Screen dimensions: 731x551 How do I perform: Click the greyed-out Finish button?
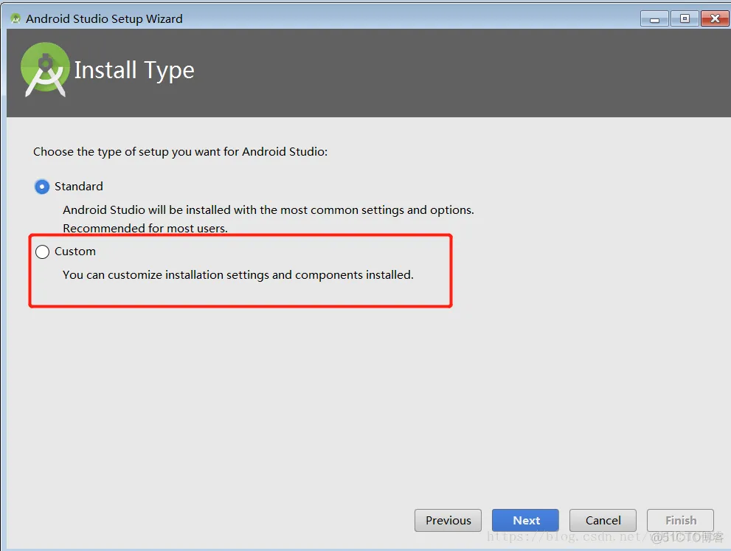point(680,520)
